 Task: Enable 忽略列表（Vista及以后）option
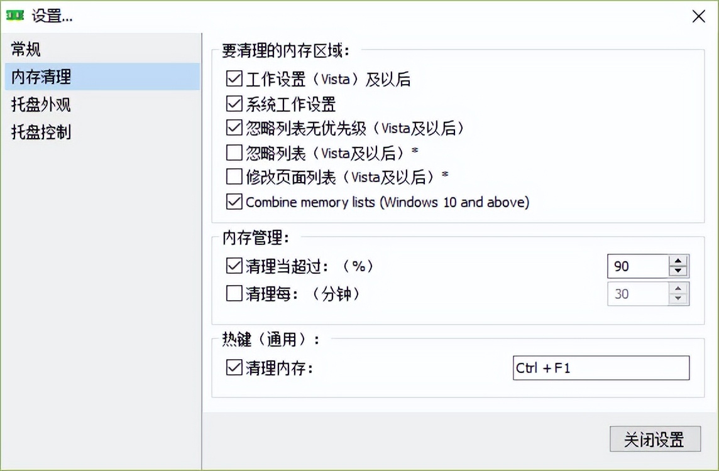234,152
